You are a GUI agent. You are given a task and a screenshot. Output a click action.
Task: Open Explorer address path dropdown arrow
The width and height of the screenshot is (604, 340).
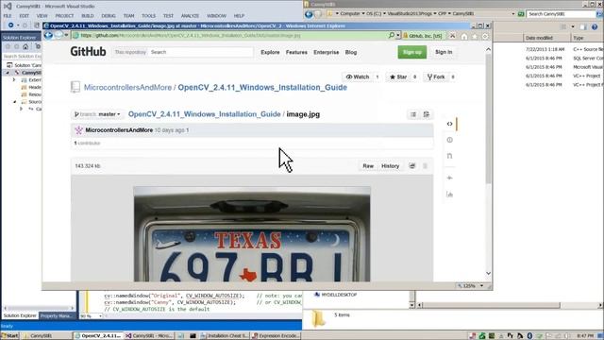tap(512, 14)
